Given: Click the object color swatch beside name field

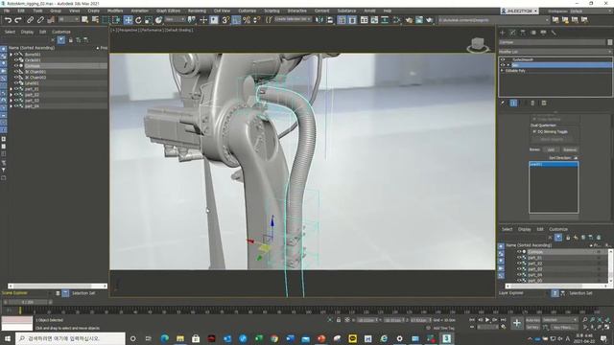Looking at the screenshot, I should pyautogui.click(x=610, y=42).
